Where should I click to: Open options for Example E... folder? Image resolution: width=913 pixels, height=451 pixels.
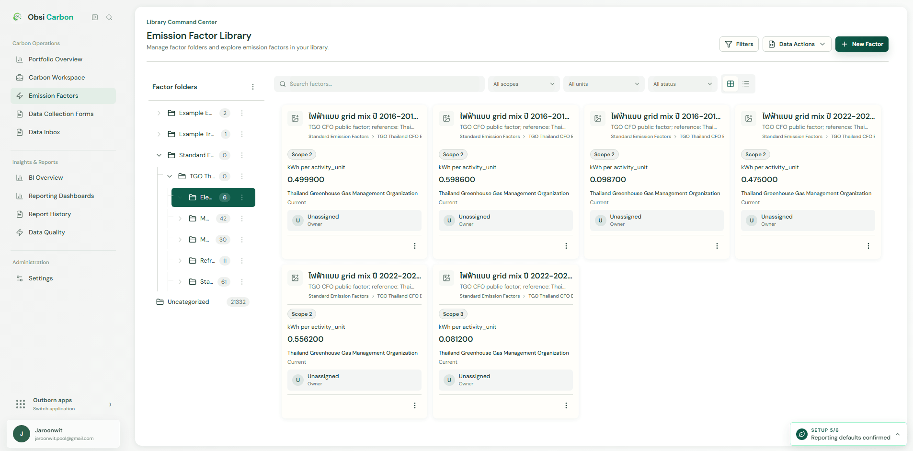[242, 113]
